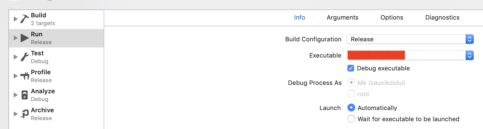Expand the Archive disclosure triangle
Screen dimensions: 483x129
click(16, 114)
